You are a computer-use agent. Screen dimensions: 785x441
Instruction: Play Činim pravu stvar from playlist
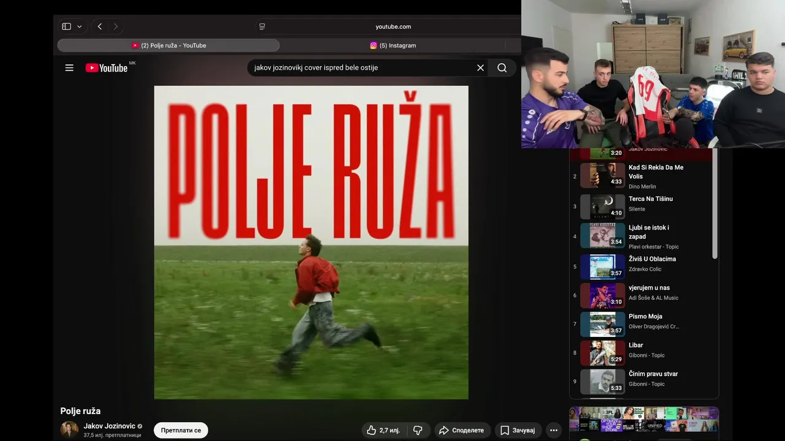pos(653,374)
